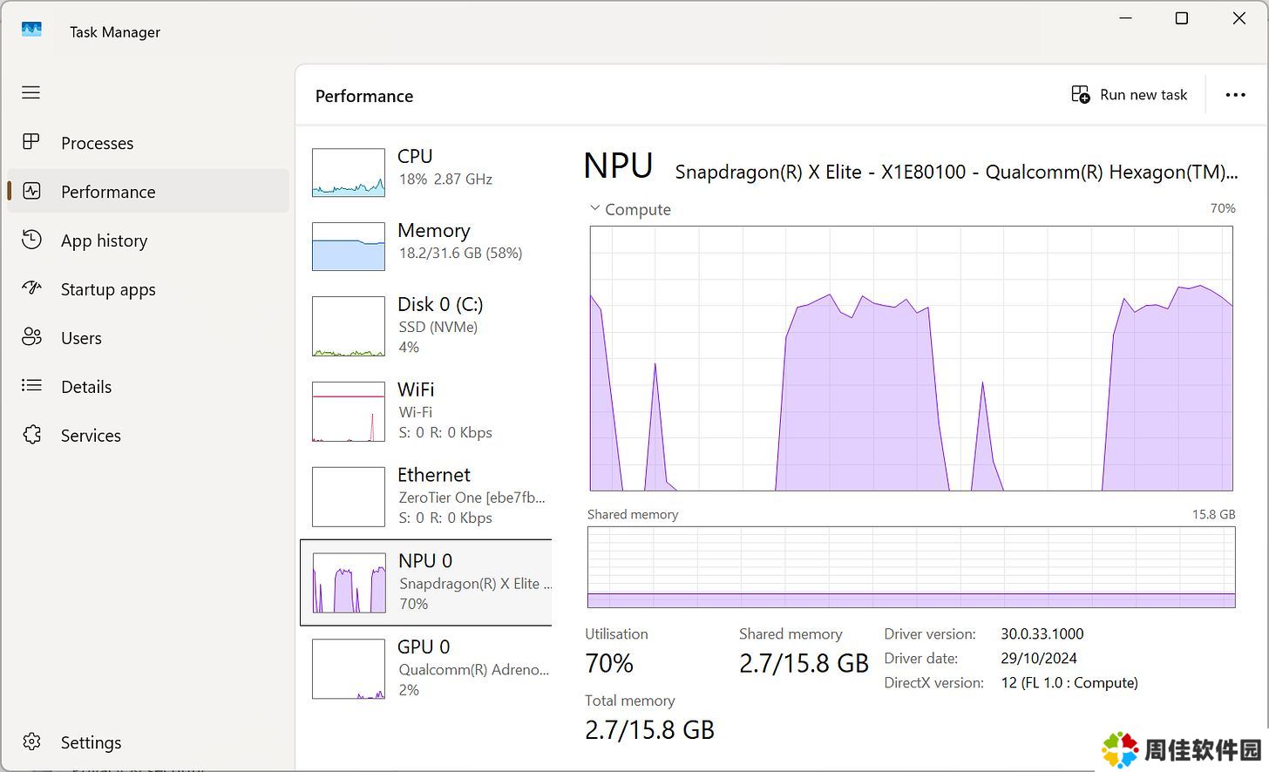This screenshot has height=772, width=1269.
Task: Open the three-dot more options menu
Action: pos(1235,95)
